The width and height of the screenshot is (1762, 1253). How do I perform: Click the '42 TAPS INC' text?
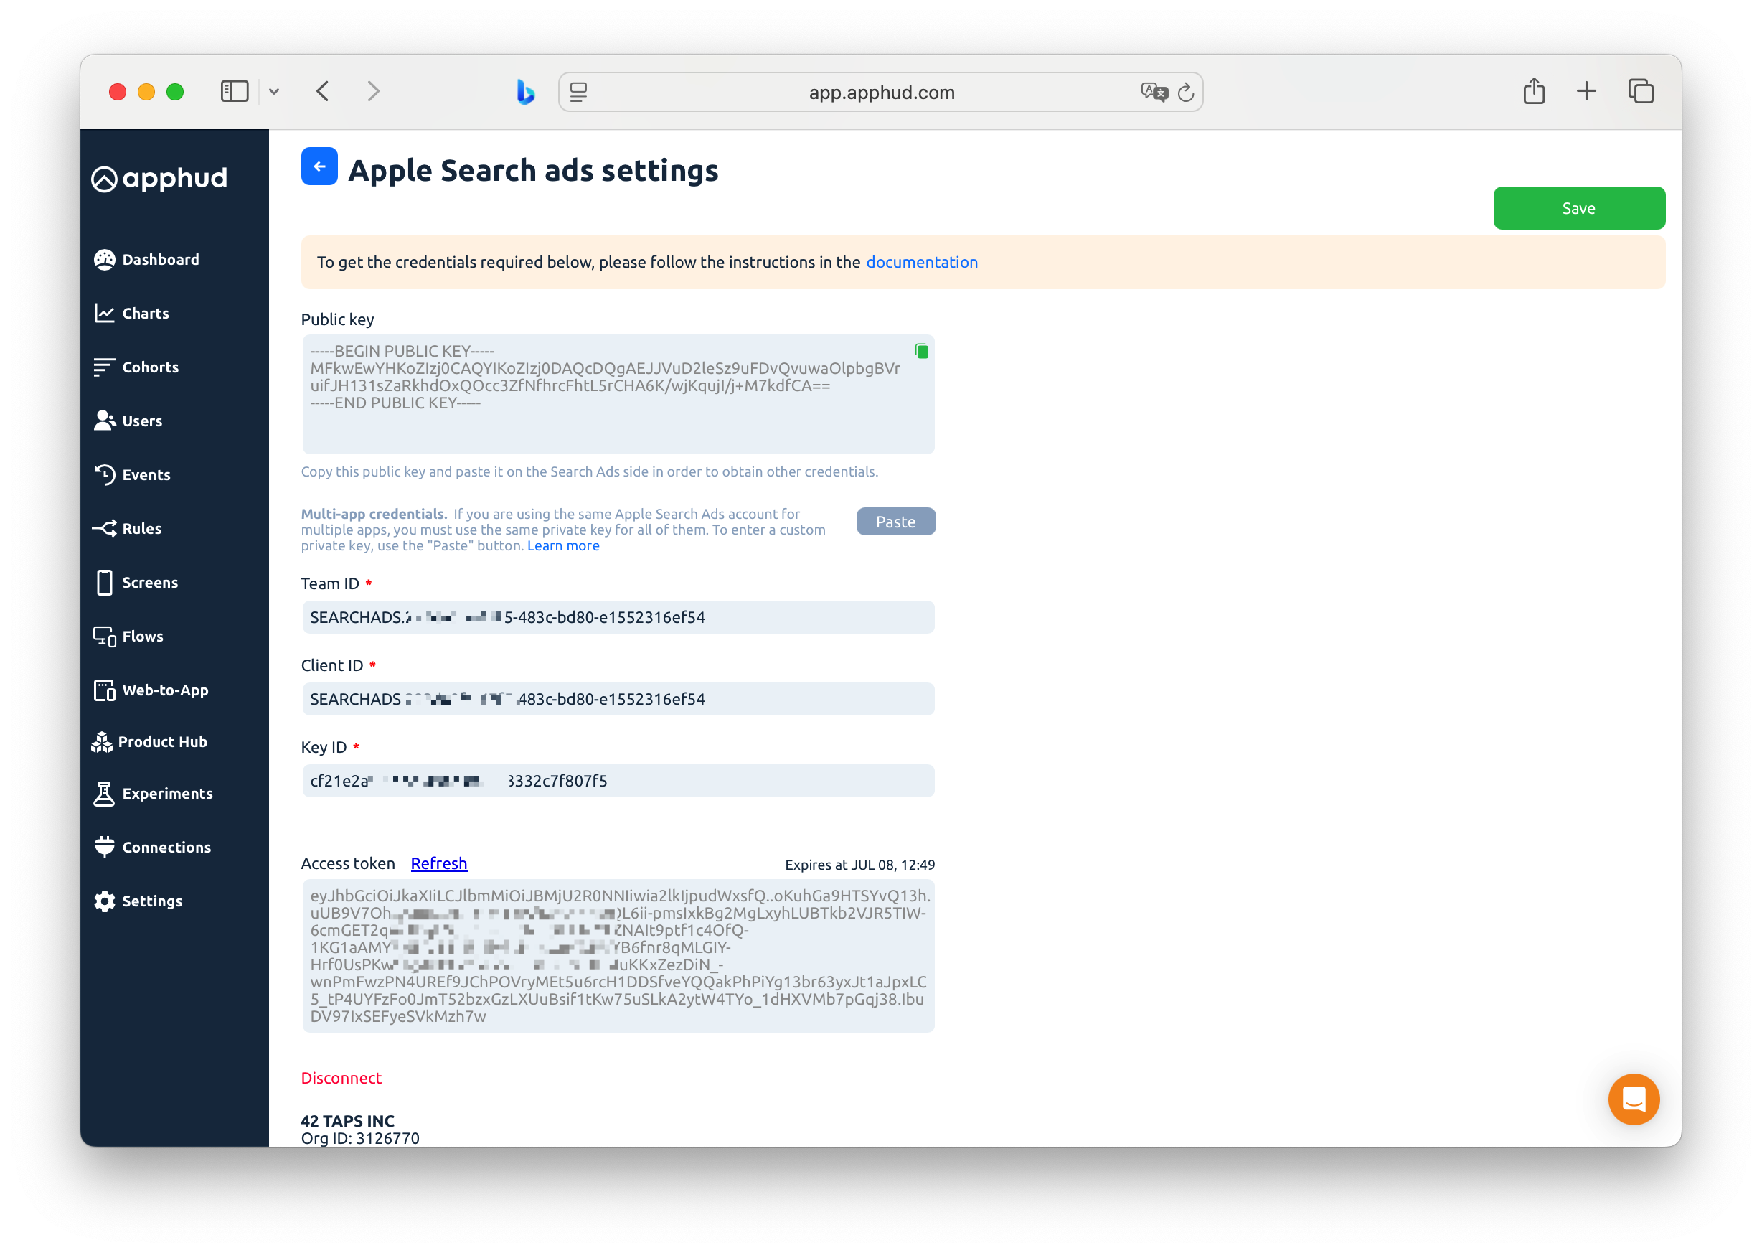[348, 1121]
